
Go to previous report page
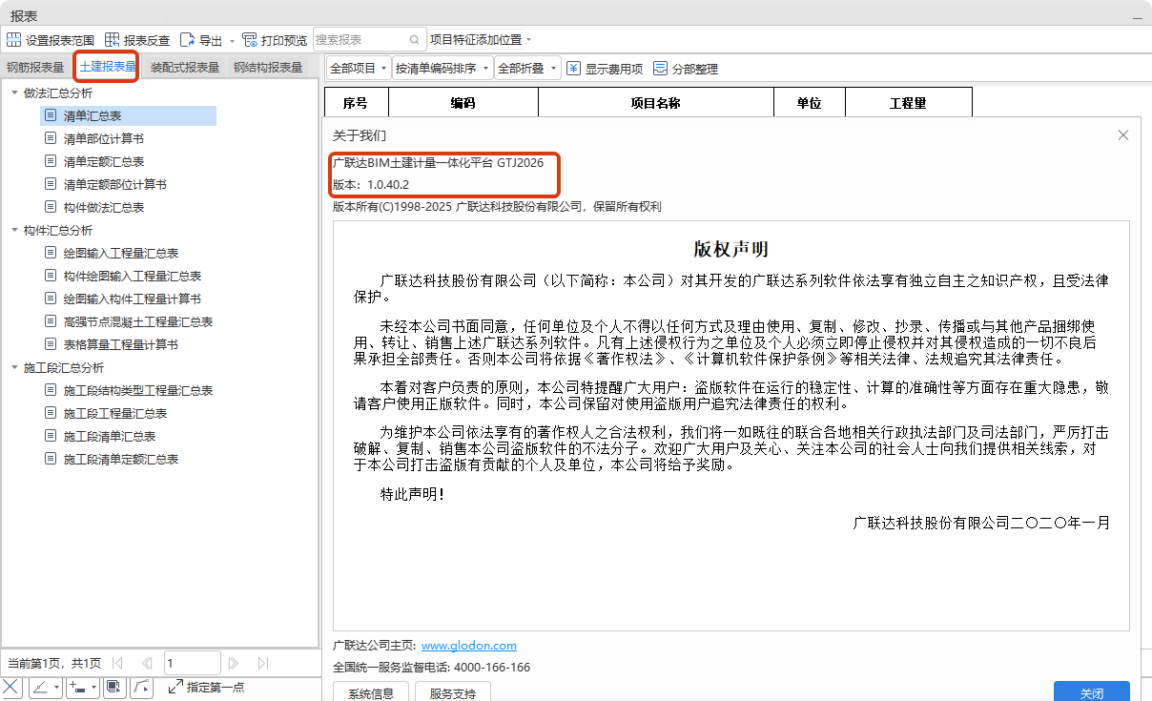(147, 663)
